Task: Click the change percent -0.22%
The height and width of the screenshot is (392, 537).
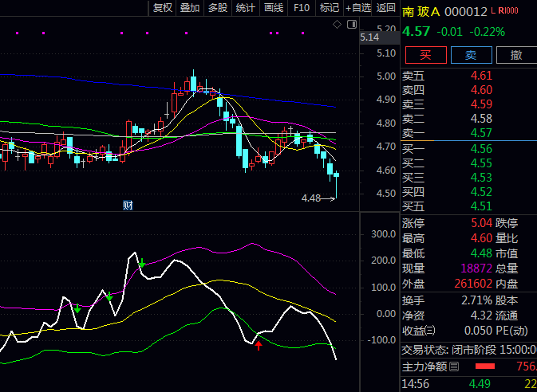Action: tap(487, 32)
